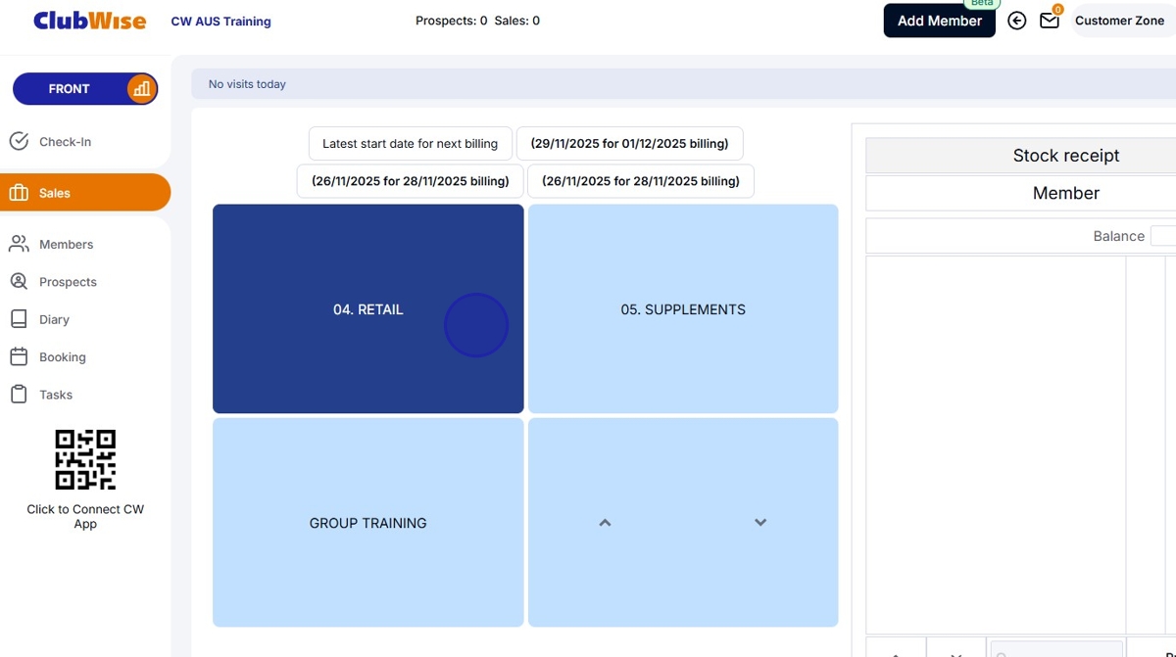Click the orange chart icon on FRONT toggle
This screenshot has height=657, width=1176.
pos(142,89)
